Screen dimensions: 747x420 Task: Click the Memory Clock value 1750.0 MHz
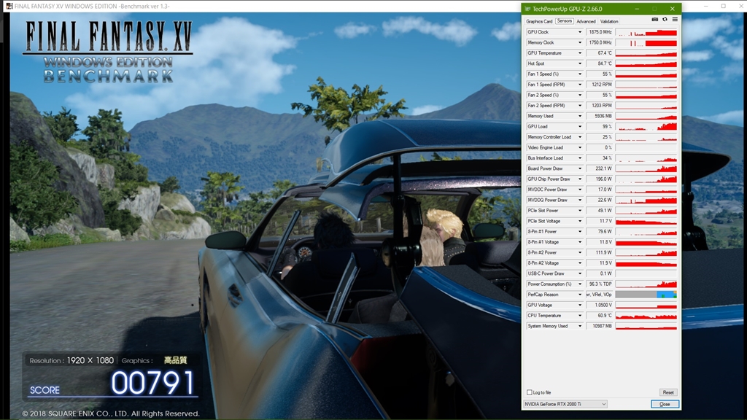coord(600,42)
